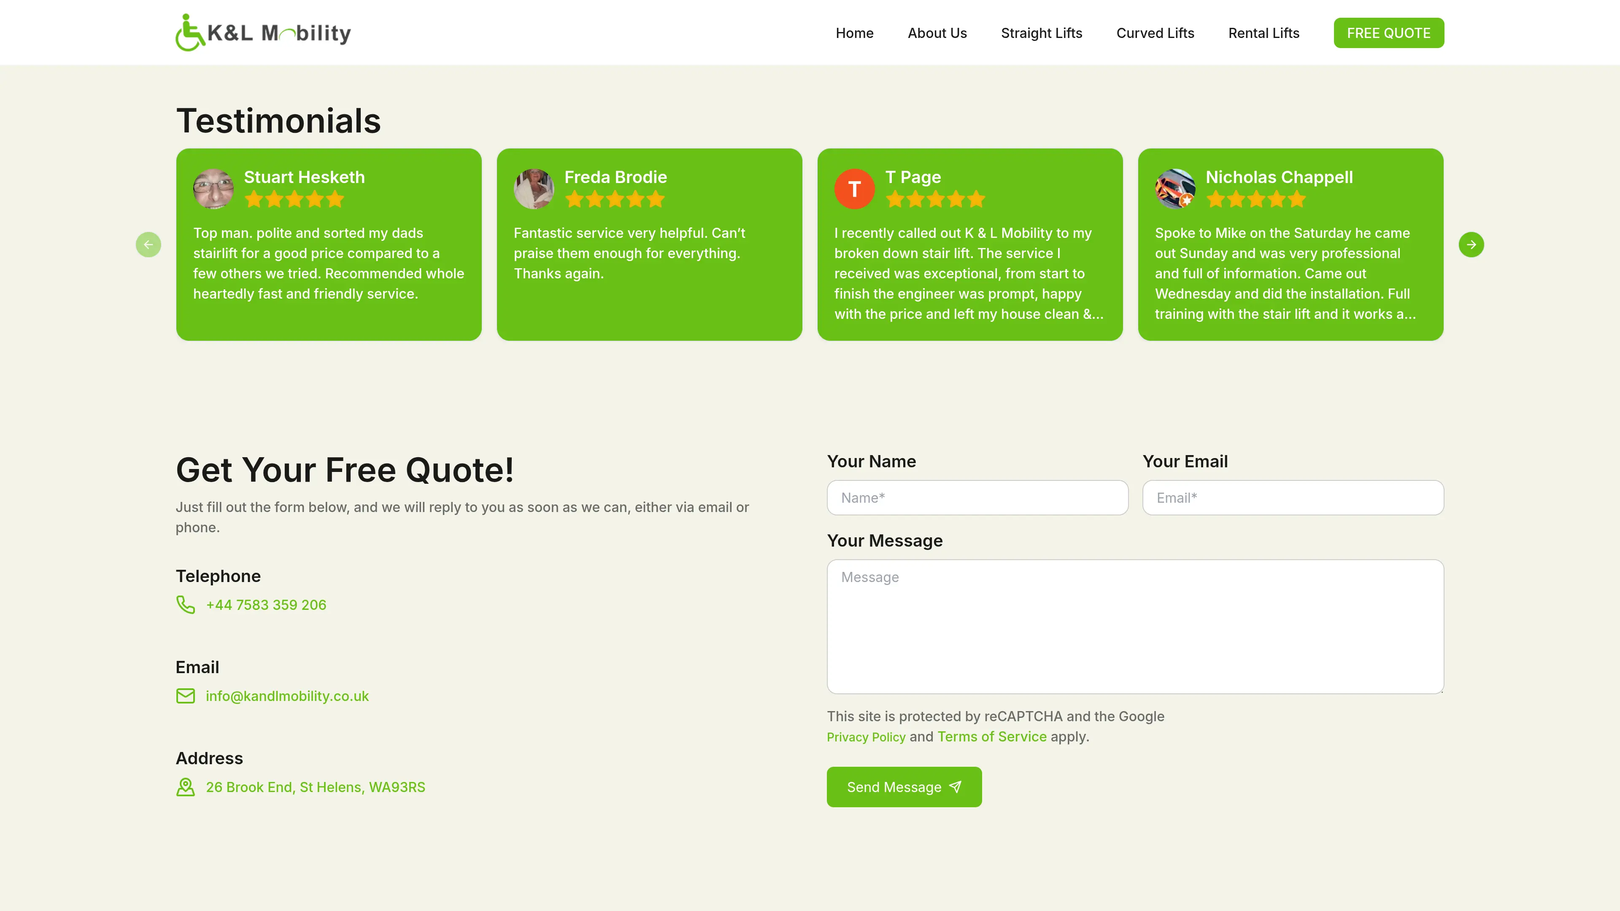Open the About Us page
This screenshot has height=911, width=1620.
click(x=937, y=33)
